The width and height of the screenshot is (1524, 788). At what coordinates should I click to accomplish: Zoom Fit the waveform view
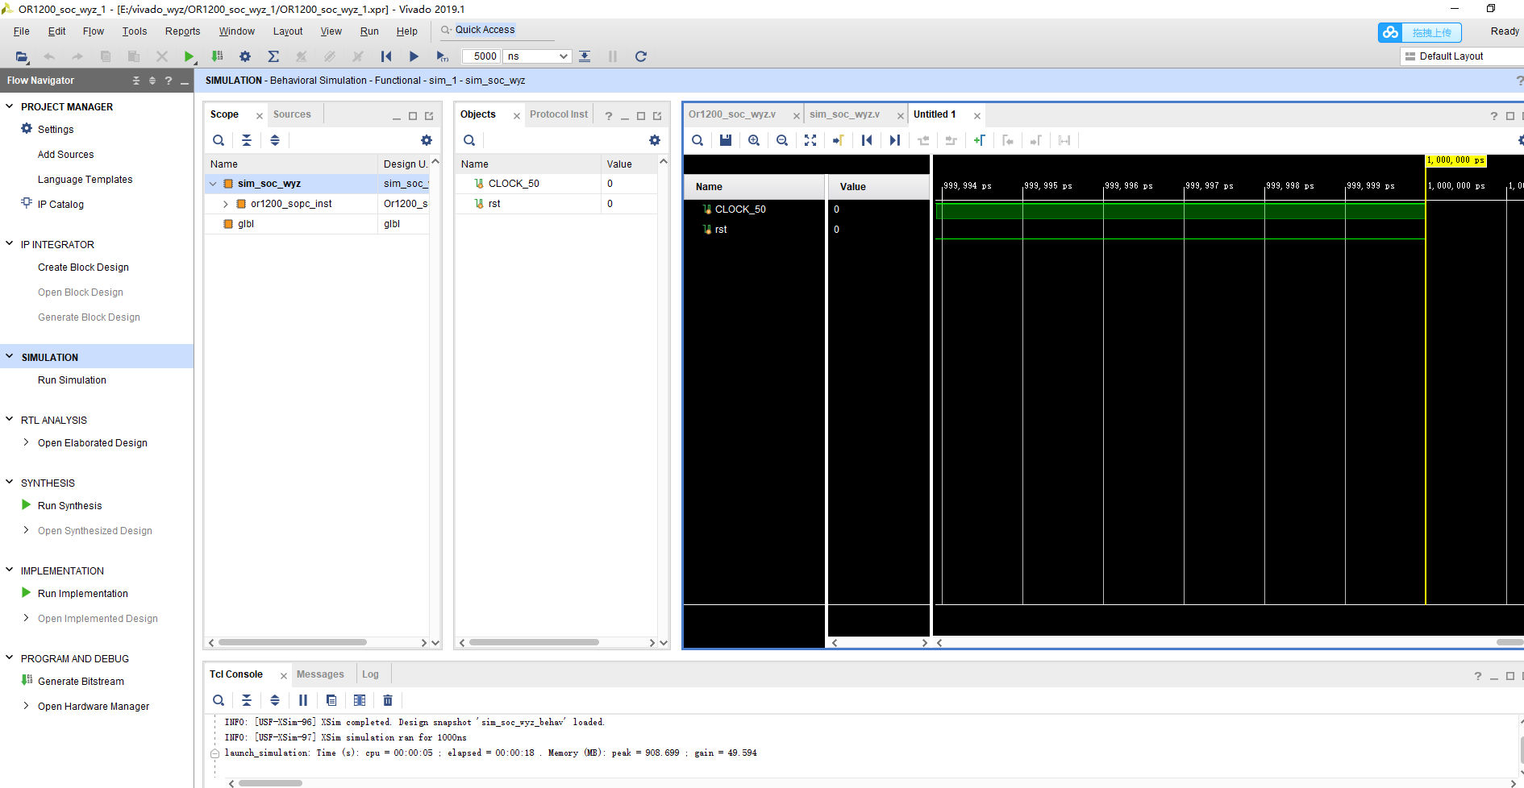tap(810, 140)
